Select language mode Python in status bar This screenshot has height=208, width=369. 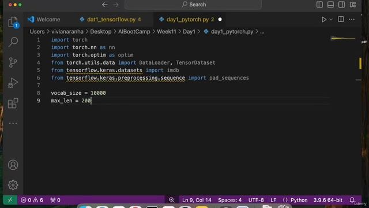(x=299, y=200)
